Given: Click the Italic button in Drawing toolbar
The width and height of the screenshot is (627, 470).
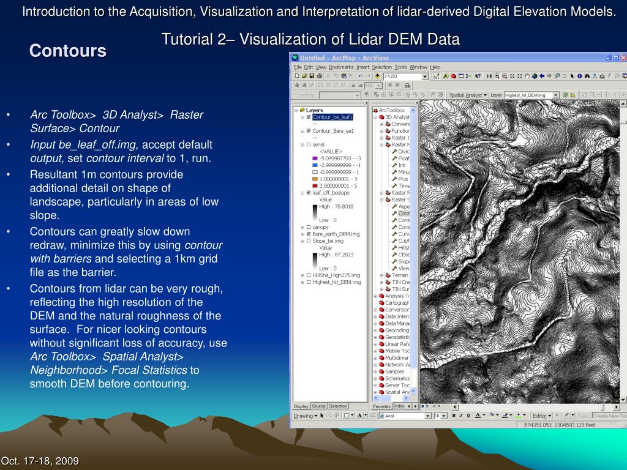Looking at the screenshot, I should pos(460,416).
